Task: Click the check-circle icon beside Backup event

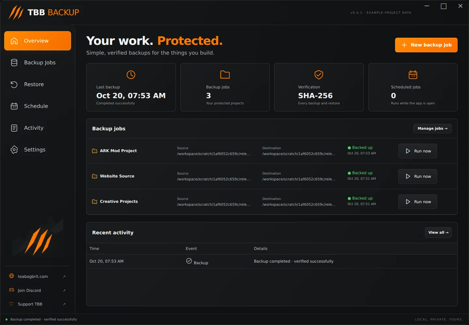Action: click(x=189, y=261)
